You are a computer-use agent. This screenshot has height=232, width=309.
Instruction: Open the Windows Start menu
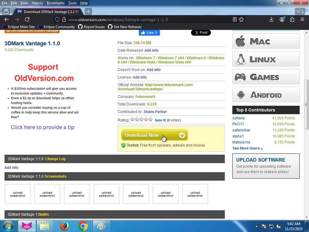coord(8,226)
